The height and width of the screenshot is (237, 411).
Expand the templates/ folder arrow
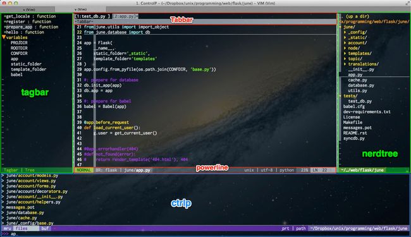coord(345,53)
